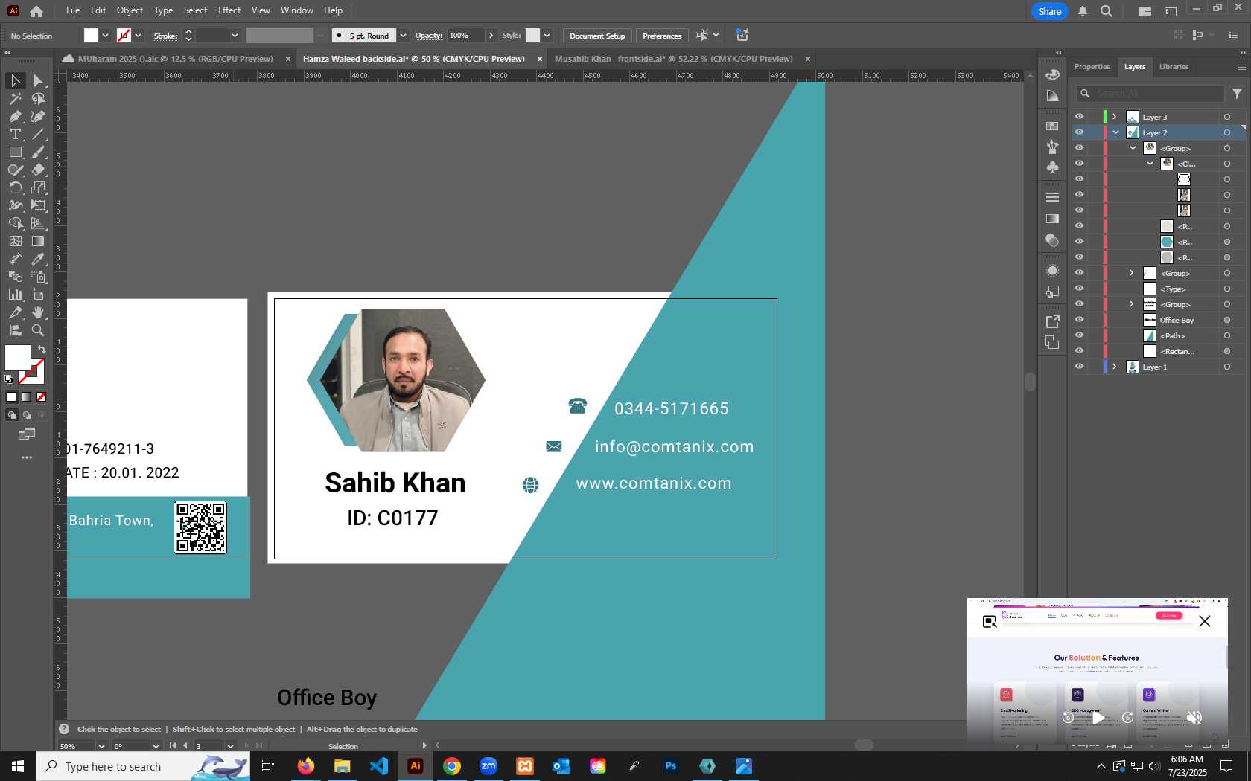Select the Eraser tool
Screen dimensions: 1251x781
tap(39, 170)
